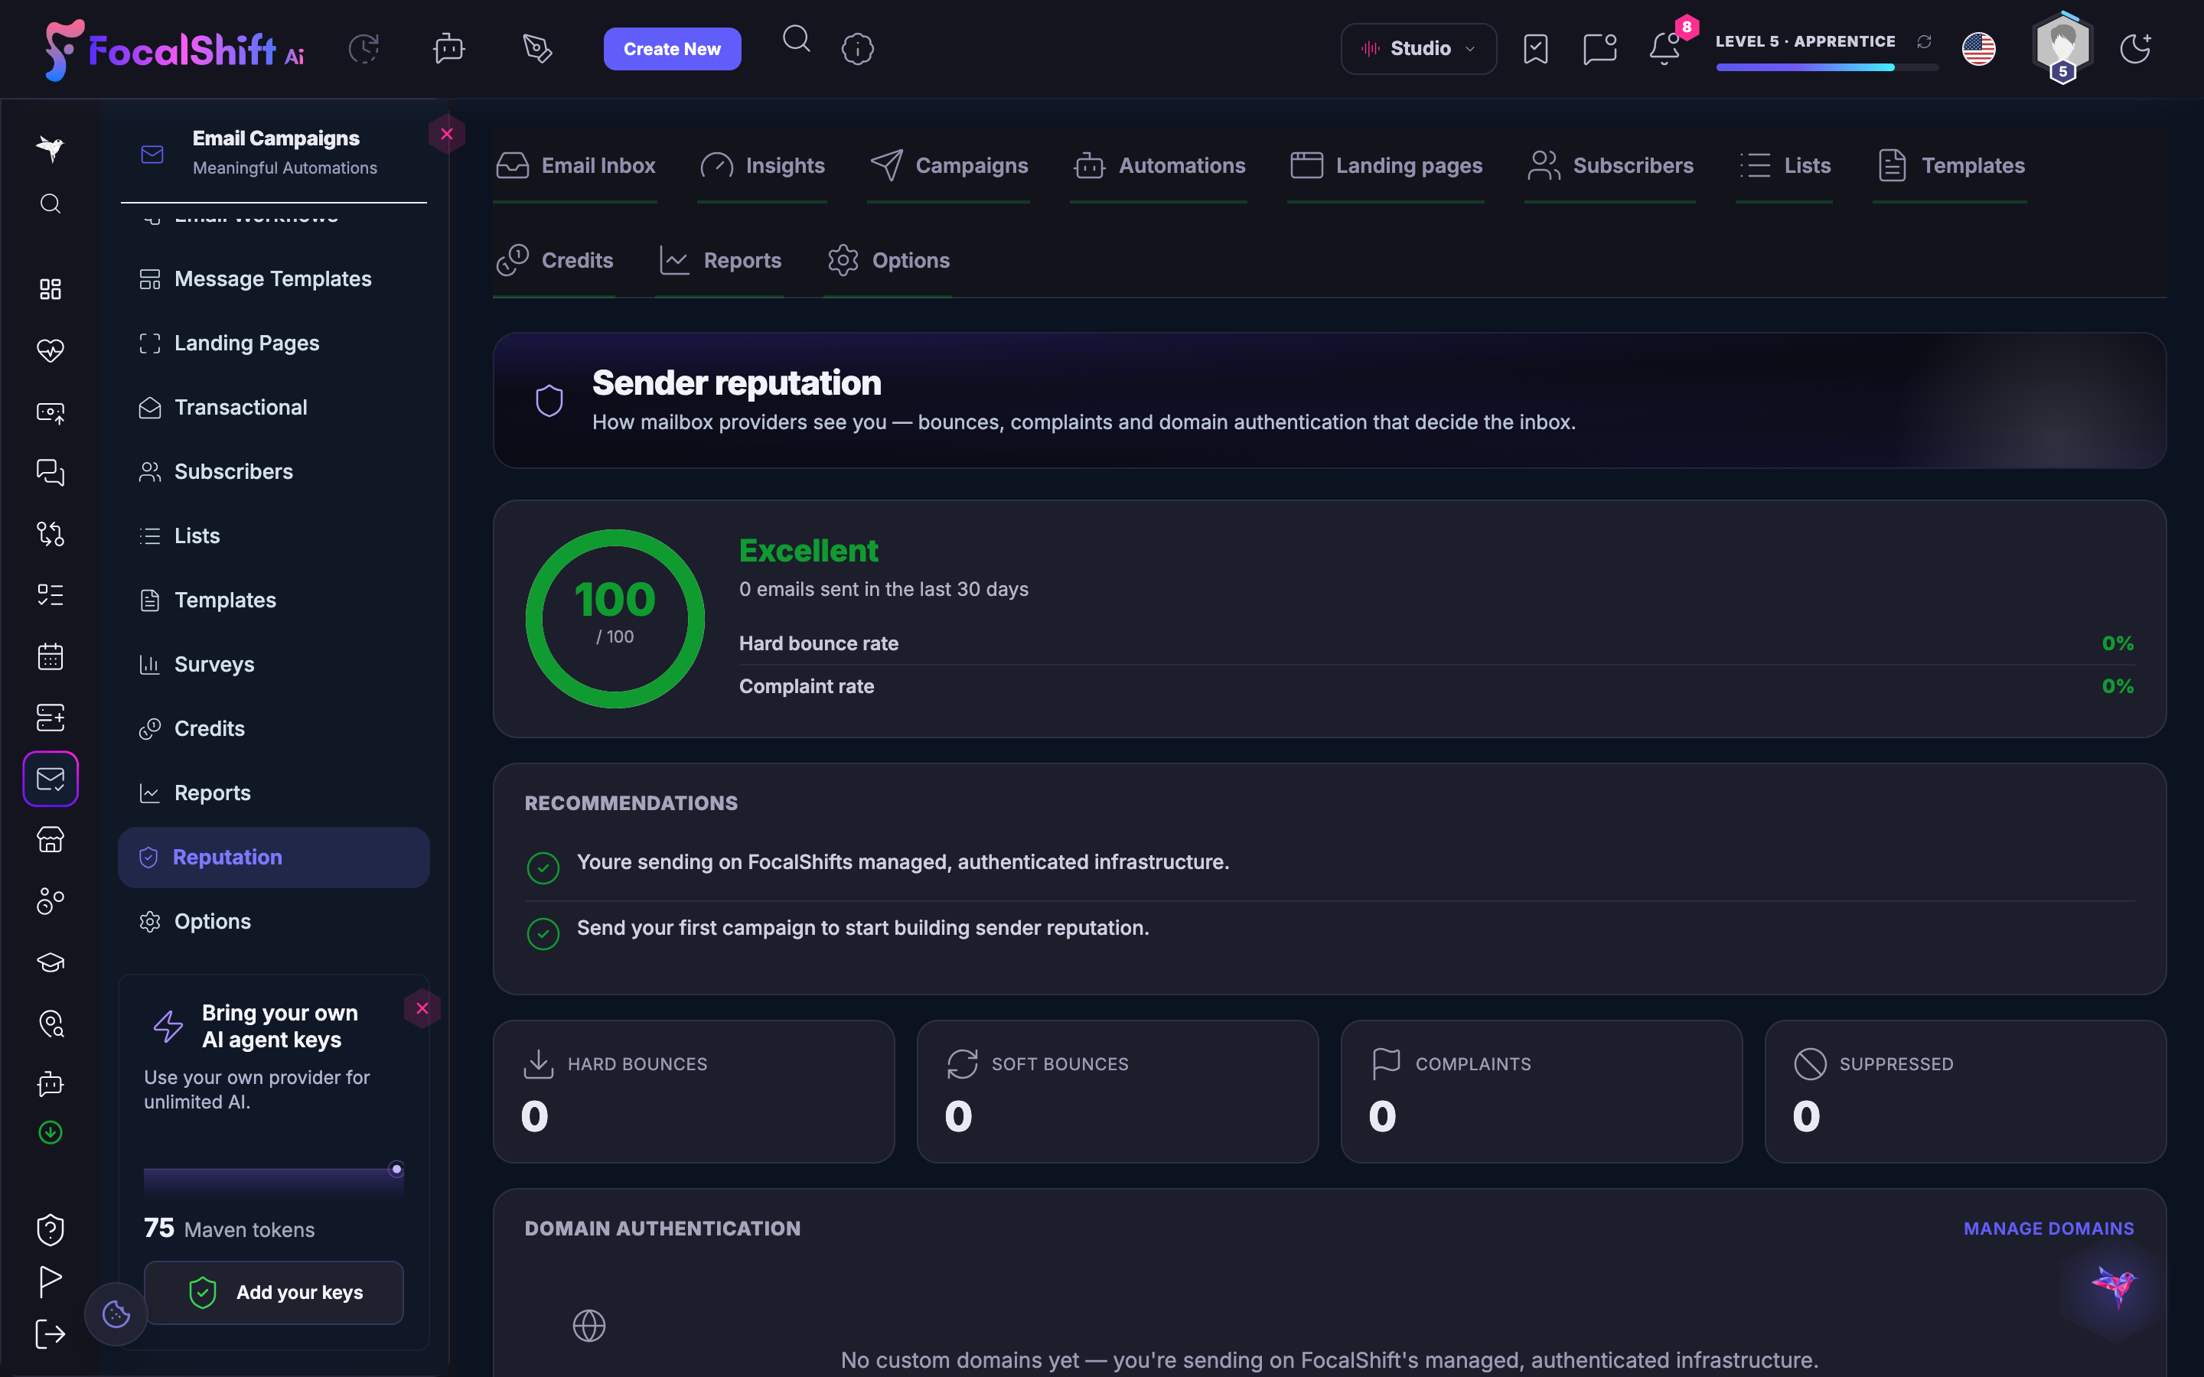Click the FocalShift AI logo
This screenshot has height=1377, width=2204.
click(174, 49)
